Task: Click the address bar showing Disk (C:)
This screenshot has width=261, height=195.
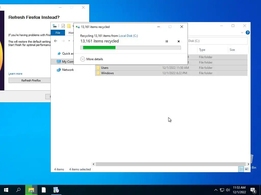Action: (217, 41)
